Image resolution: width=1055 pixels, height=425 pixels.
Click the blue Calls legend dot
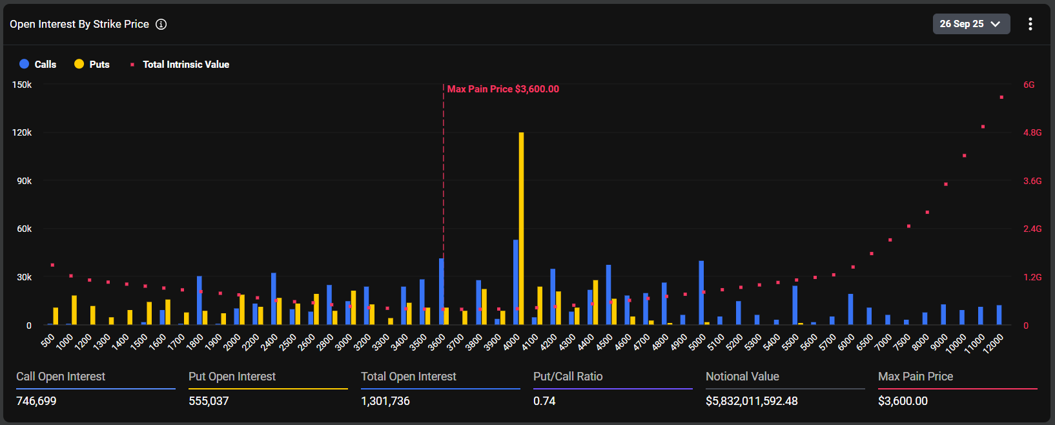coord(25,64)
